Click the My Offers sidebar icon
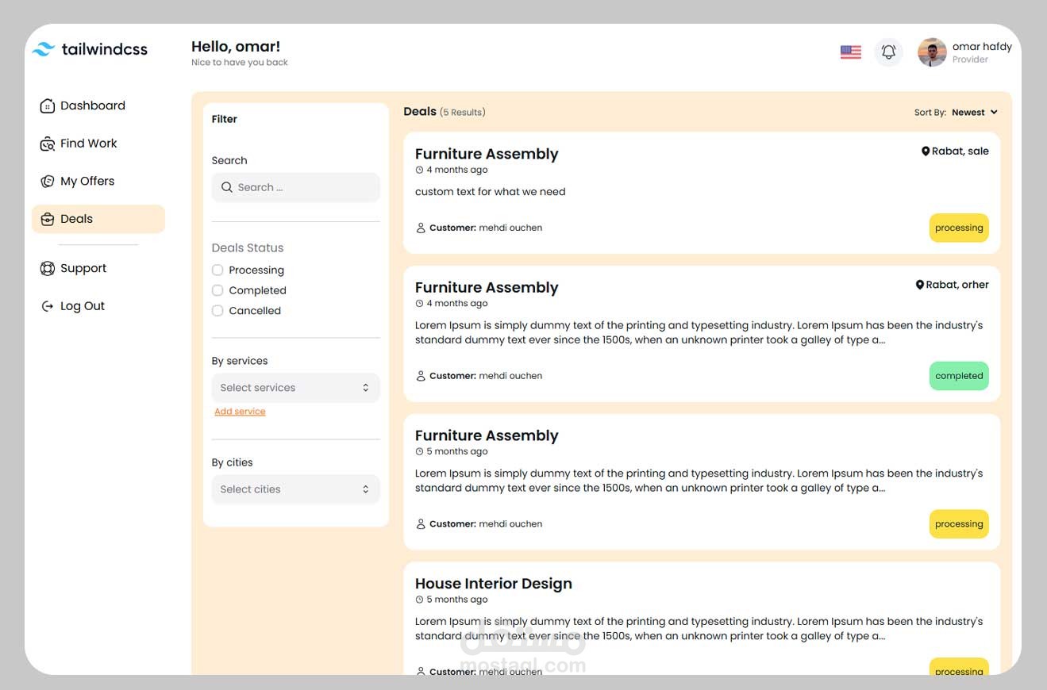 click(x=47, y=182)
